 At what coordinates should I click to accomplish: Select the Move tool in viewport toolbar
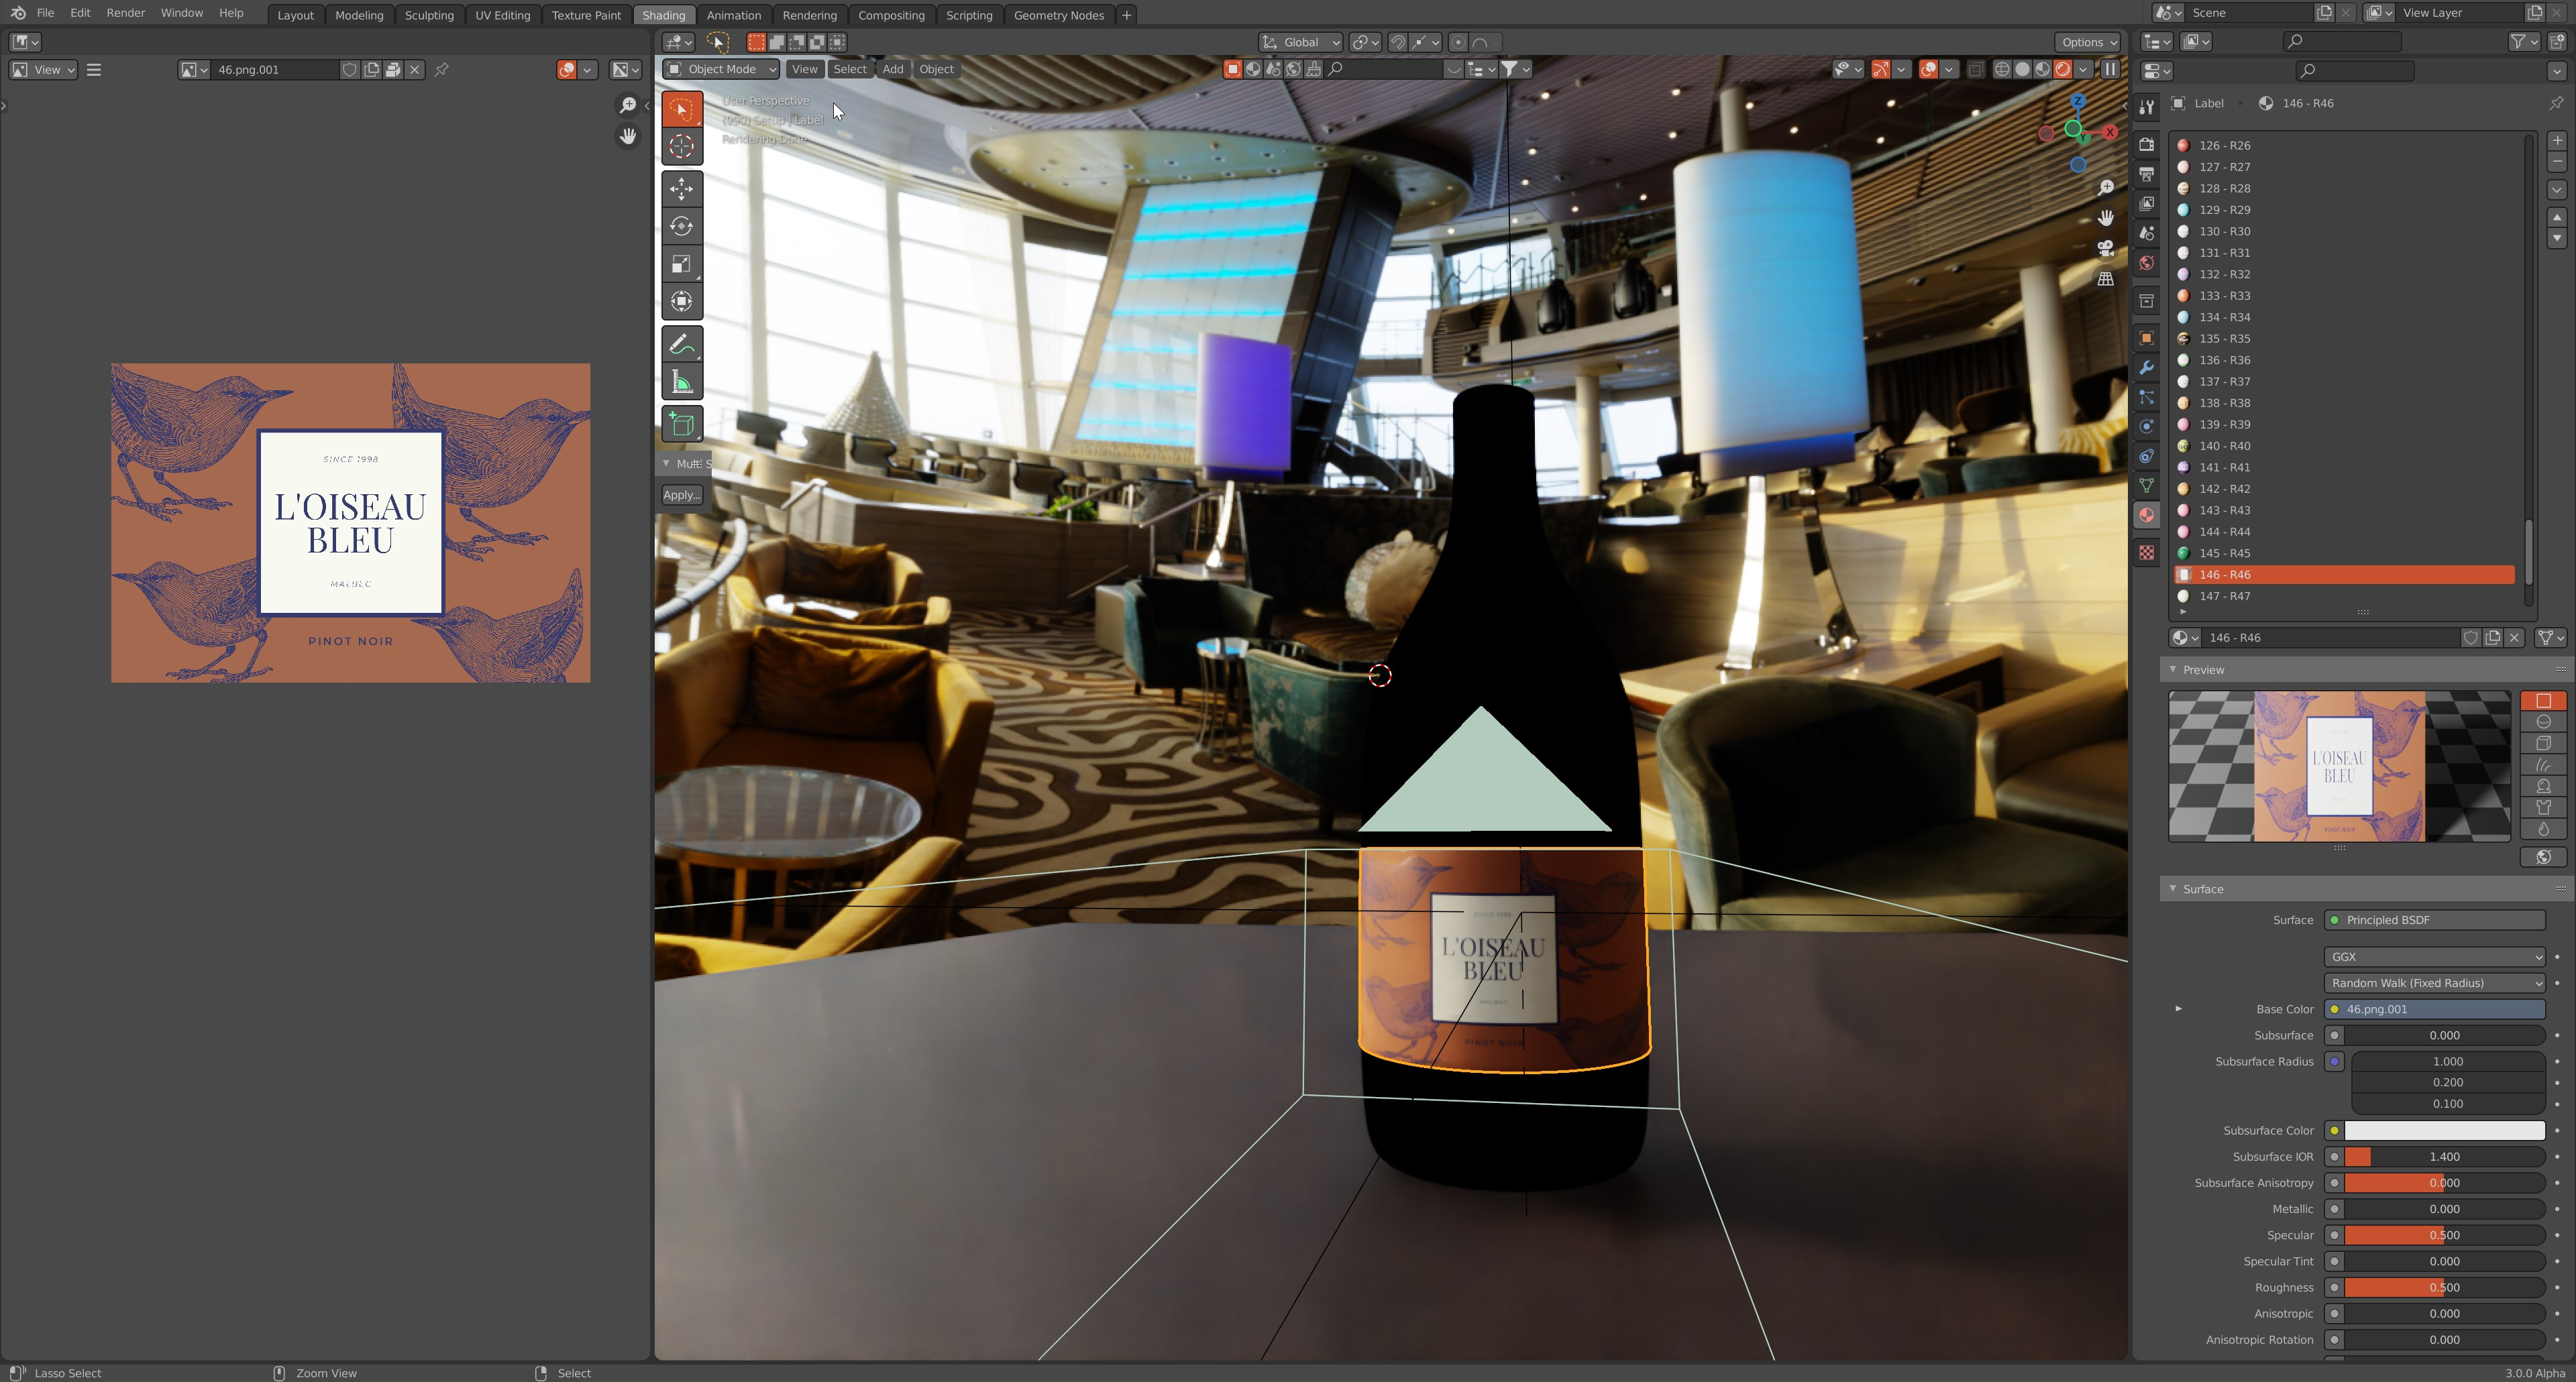click(681, 189)
